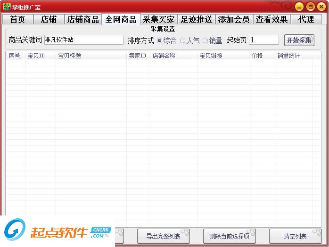Click the 店铺名称 column header
The width and height of the screenshot is (329, 247).
click(x=173, y=56)
